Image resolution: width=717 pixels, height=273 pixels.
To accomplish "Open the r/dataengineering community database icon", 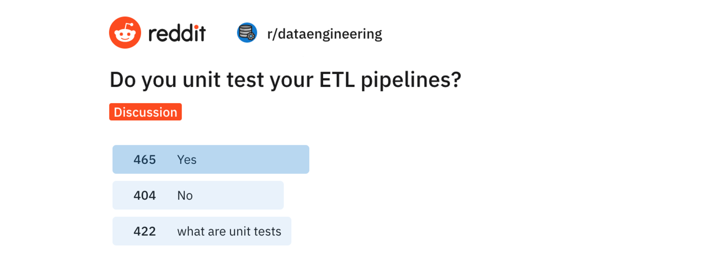I will coord(246,33).
